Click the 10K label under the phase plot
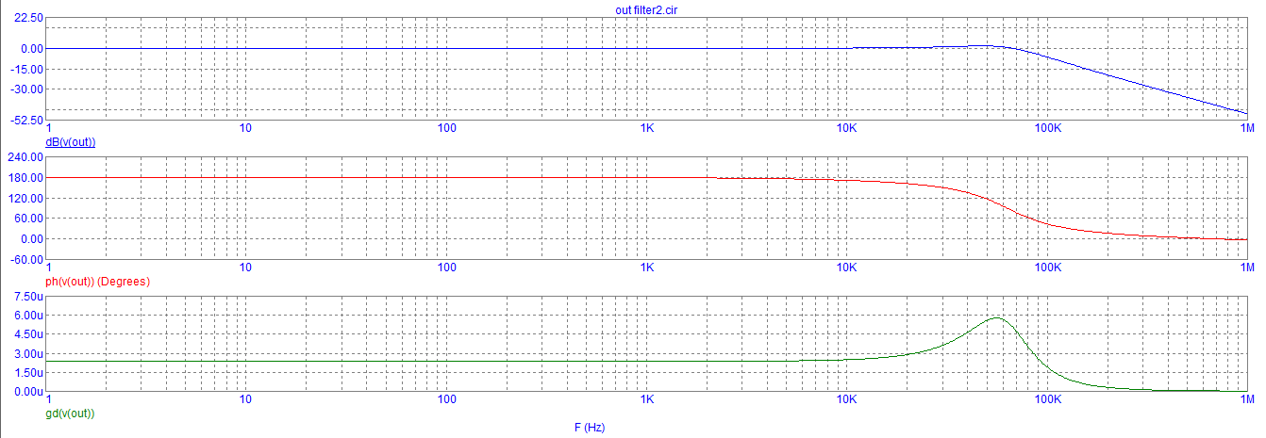 [x=846, y=268]
